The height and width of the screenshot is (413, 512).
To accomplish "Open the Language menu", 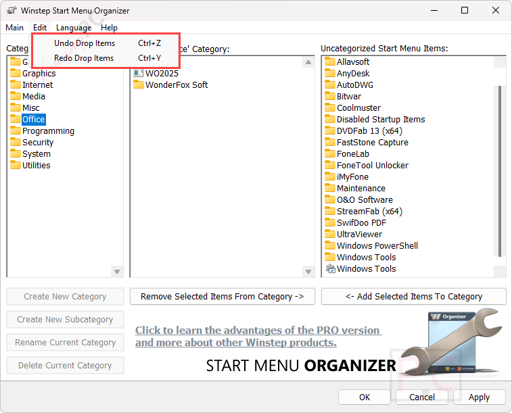I will pos(74,28).
